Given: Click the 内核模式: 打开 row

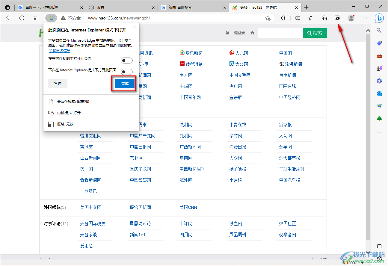Looking at the screenshot, I should tap(91, 113).
